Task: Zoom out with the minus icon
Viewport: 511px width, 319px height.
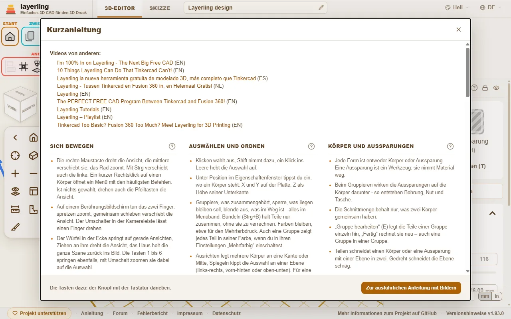Action: point(34,173)
